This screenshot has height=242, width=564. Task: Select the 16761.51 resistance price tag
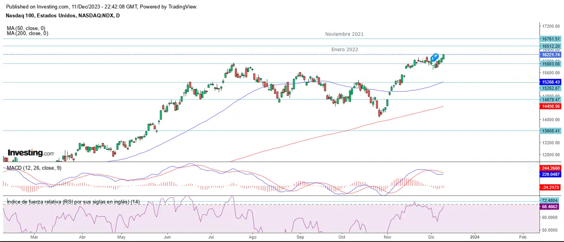pyautogui.click(x=551, y=39)
